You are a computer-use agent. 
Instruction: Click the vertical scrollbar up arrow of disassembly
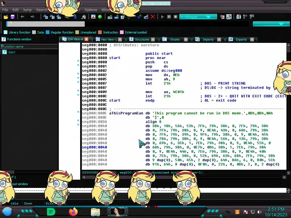[288, 45]
